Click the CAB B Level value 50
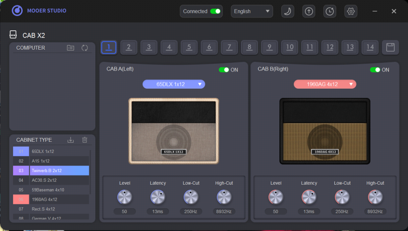Viewport: 408px width, 231px height. 276,211
